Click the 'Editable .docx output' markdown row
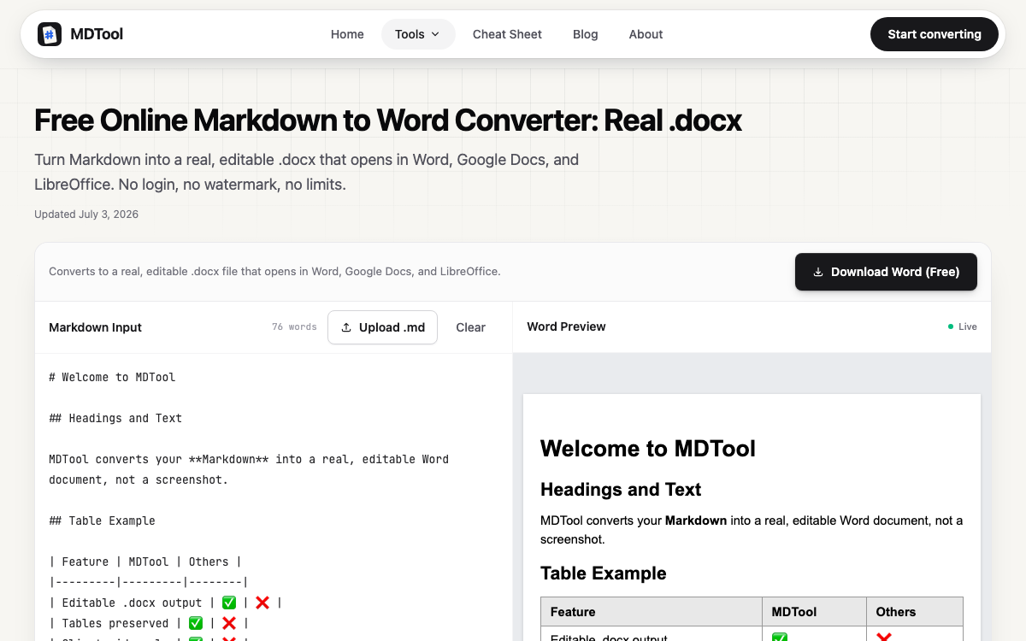This screenshot has width=1026, height=641. click(165, 603)
